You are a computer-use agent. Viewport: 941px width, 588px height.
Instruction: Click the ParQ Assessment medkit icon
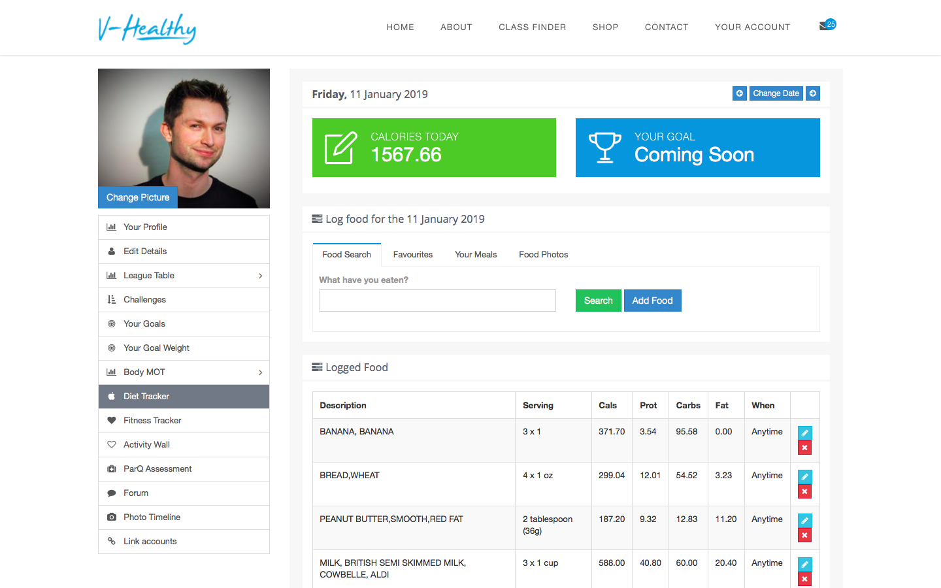point(112,469)
